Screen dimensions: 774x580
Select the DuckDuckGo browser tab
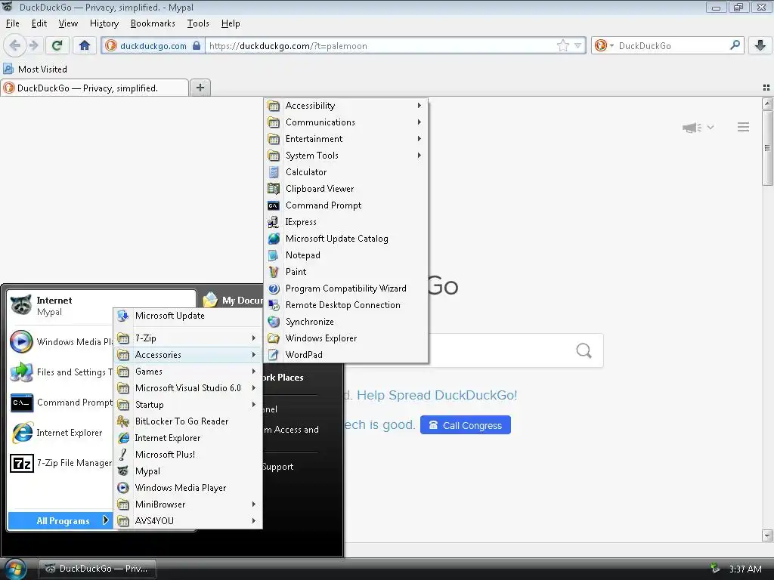pyautogui.click(x=94, y=88)
